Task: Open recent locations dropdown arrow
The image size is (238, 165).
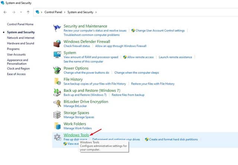Action: (x=21, y=12)
